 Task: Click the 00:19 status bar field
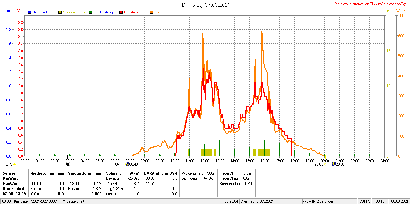pyautogui.click(x=380, y=201)
